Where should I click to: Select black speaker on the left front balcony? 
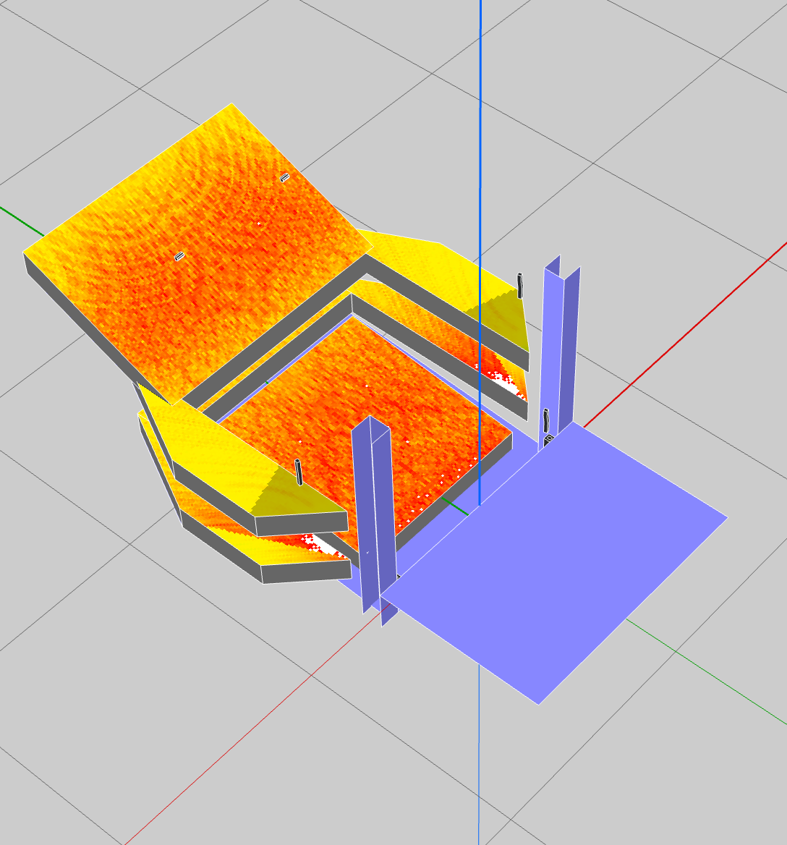coord(298,472)
